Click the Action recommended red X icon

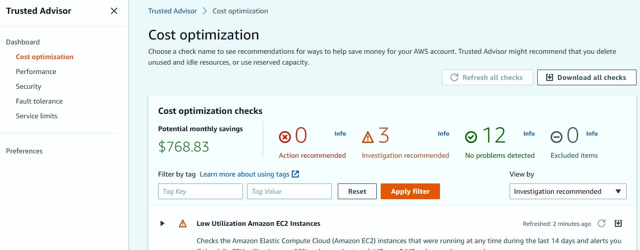285,137
